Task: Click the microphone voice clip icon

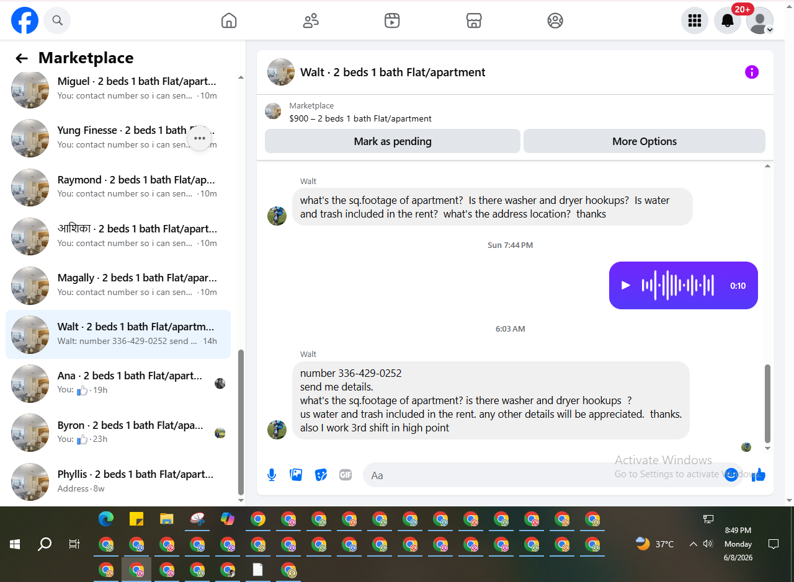Action: pos(272,475)
